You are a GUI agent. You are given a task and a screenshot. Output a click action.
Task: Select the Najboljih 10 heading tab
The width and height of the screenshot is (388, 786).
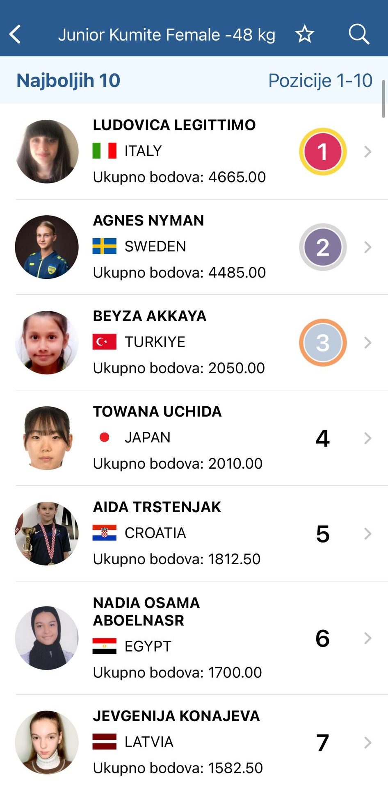68,80
